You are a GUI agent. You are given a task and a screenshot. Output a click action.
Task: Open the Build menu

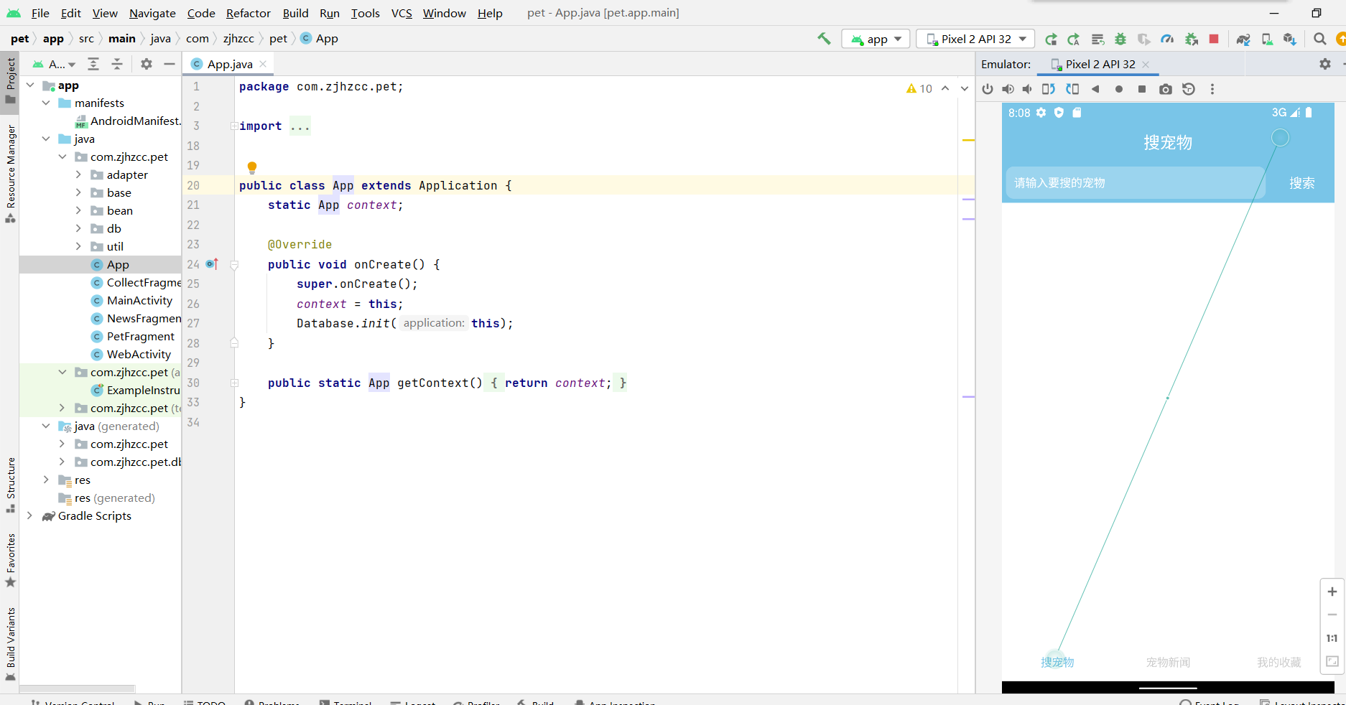tap(295, 13)
